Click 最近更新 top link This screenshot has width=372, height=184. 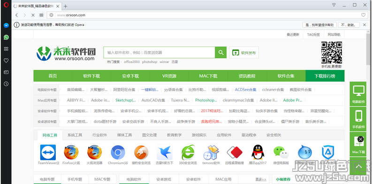click(293, 34)
